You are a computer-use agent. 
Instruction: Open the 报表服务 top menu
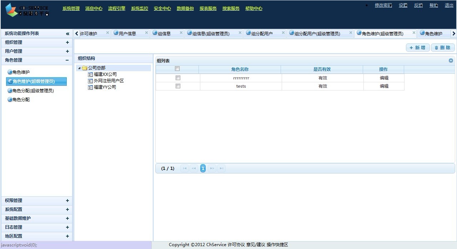point(208,9)
